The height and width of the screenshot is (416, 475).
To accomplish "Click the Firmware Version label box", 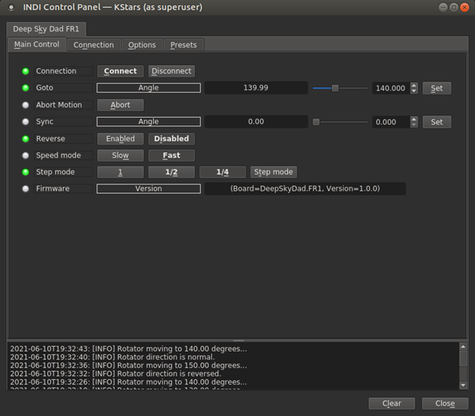I will click(148, 188).
